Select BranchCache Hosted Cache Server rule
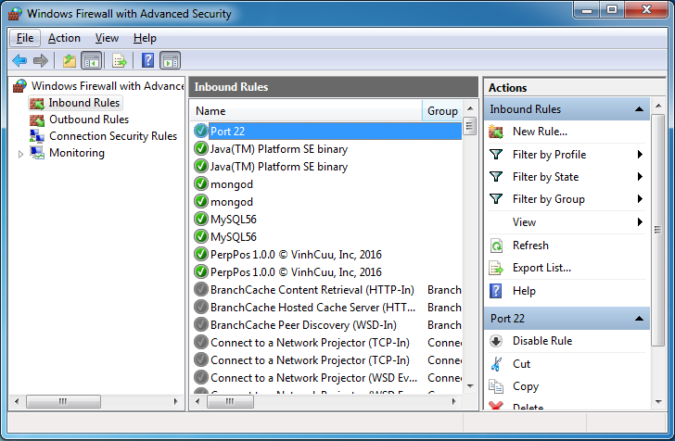Image resolution: width=675 pixels, height=441 pixels. (x=312, y=308)
